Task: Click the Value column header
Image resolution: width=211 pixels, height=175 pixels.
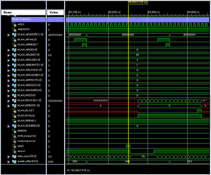Action: (x=55, y=12)
